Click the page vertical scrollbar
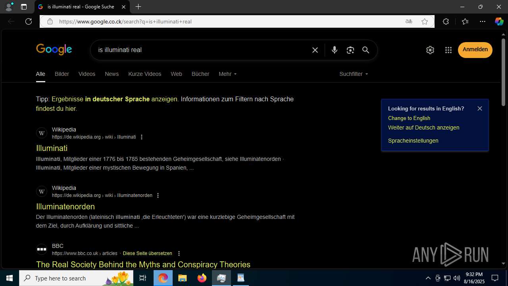This screenshot has width=508, height=286. (503, 72)
